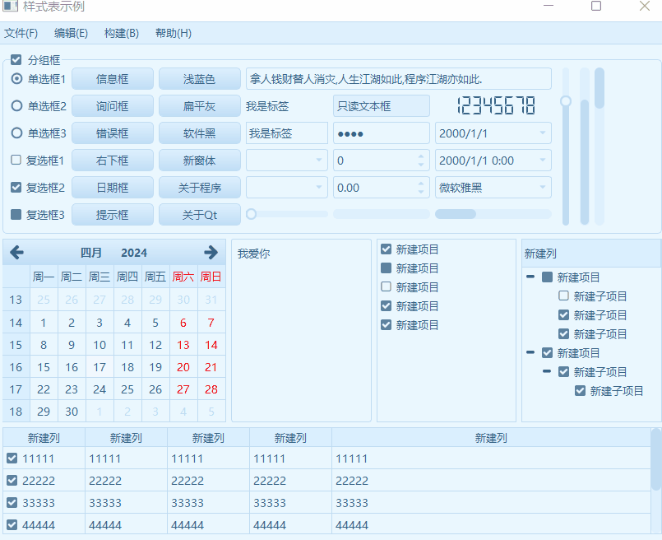Collapse the checked 新建项目 tree node
Viewport: 662px width, 540px height.
point(530,352)
